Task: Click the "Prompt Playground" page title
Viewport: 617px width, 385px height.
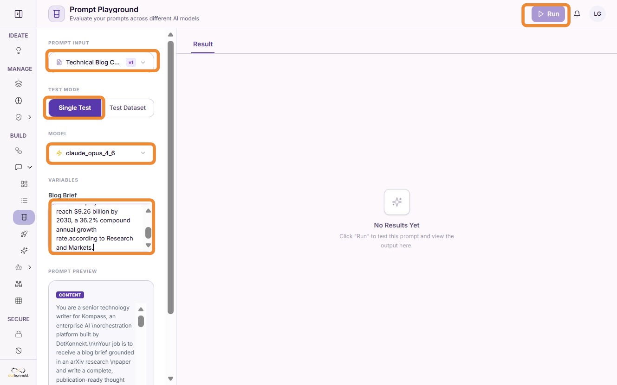Action: tap(104, 9)
